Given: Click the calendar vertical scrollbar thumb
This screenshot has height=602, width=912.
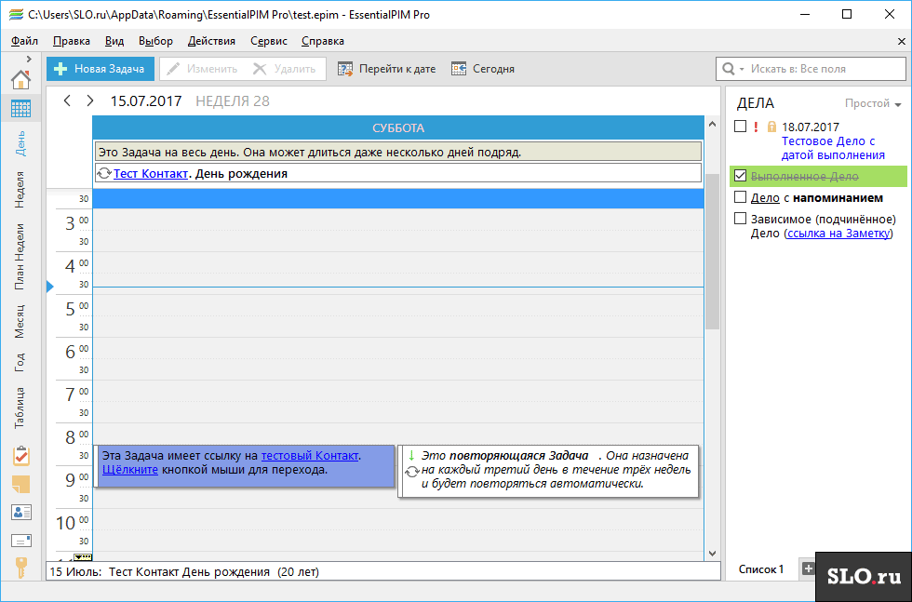Looking at the screenshot, I should coord(712,251).
